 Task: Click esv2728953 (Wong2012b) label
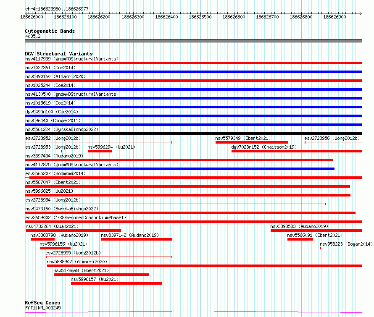(x=53, y=147)
